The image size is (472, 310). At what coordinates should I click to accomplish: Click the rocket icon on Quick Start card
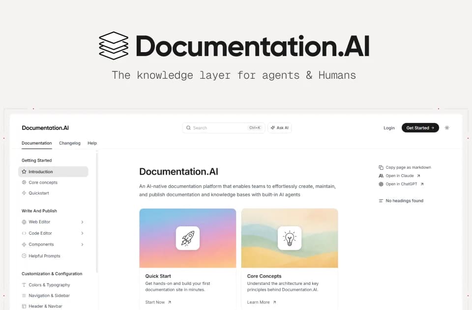pyautogui.click(x=187, y=238)
